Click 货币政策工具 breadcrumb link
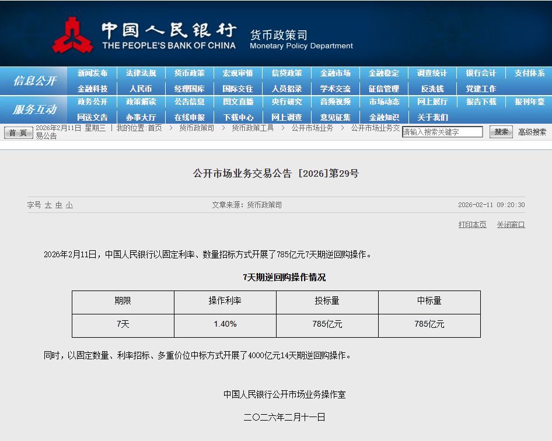This screenshot has width=552, height=441. click(x=253, y=128)
